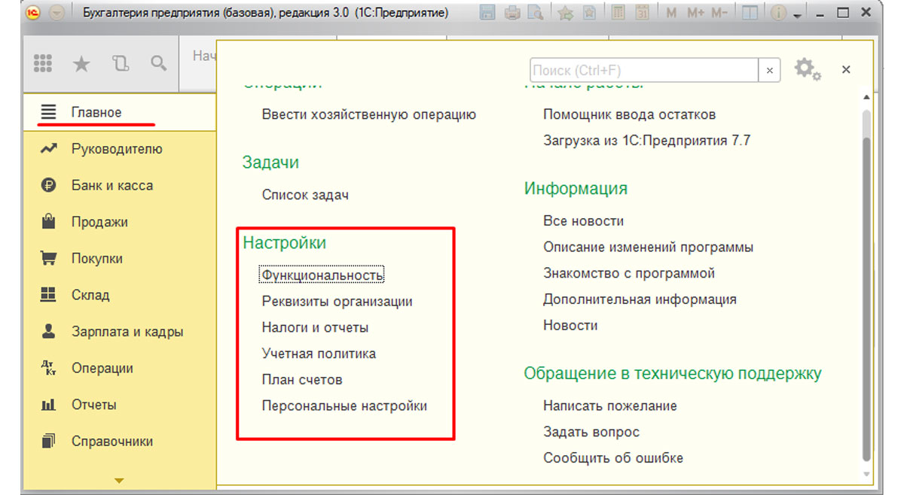Open Написать пожелание link
This screenshot has height=495, width=904.
(x=610, y=406)
